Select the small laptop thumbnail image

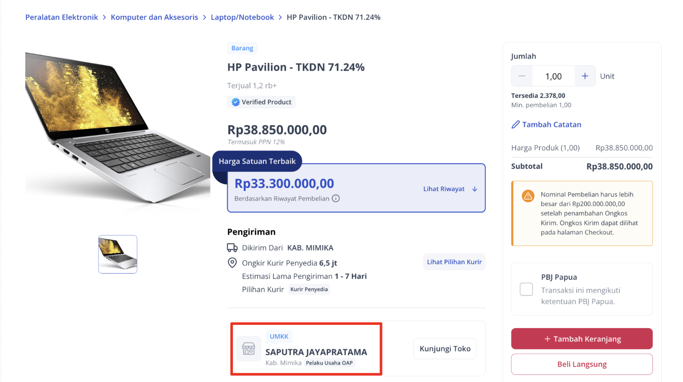point(118,254)
